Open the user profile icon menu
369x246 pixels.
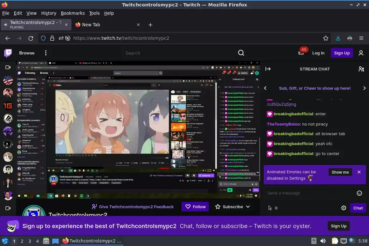[x=361, y=53]
